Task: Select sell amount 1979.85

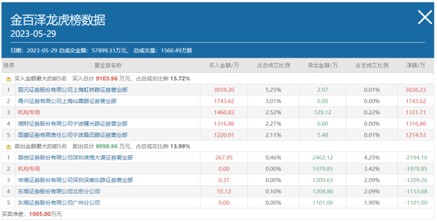Action: (x=323, y=169)
